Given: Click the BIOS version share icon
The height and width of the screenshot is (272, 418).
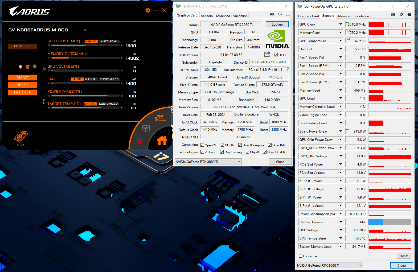Looking at the screenshot, I should 267,54.
